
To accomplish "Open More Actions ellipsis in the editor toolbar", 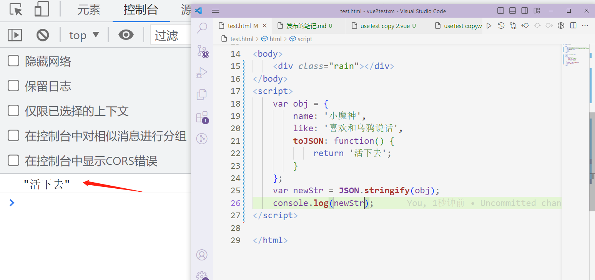I will (x=585, y=26).
